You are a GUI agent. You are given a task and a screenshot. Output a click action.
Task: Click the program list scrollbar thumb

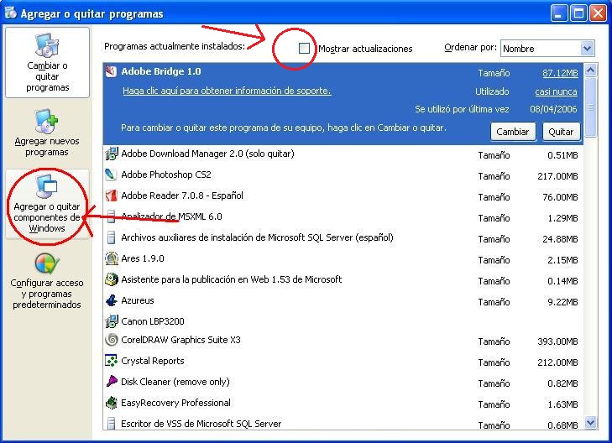pos(590,107)
